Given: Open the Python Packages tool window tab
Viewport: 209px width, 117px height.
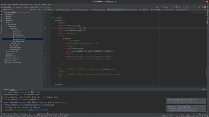Looking at the screenshot, I should tap(52, 114).
